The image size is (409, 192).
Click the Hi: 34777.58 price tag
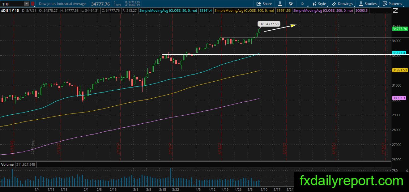click(x=269, y=24)
